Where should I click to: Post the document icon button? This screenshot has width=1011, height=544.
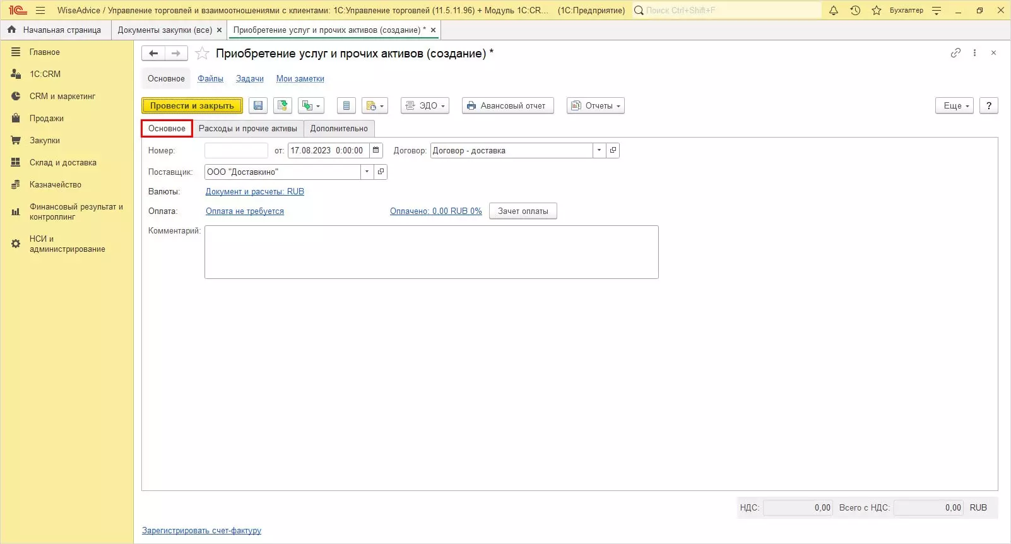click(282, 105)
